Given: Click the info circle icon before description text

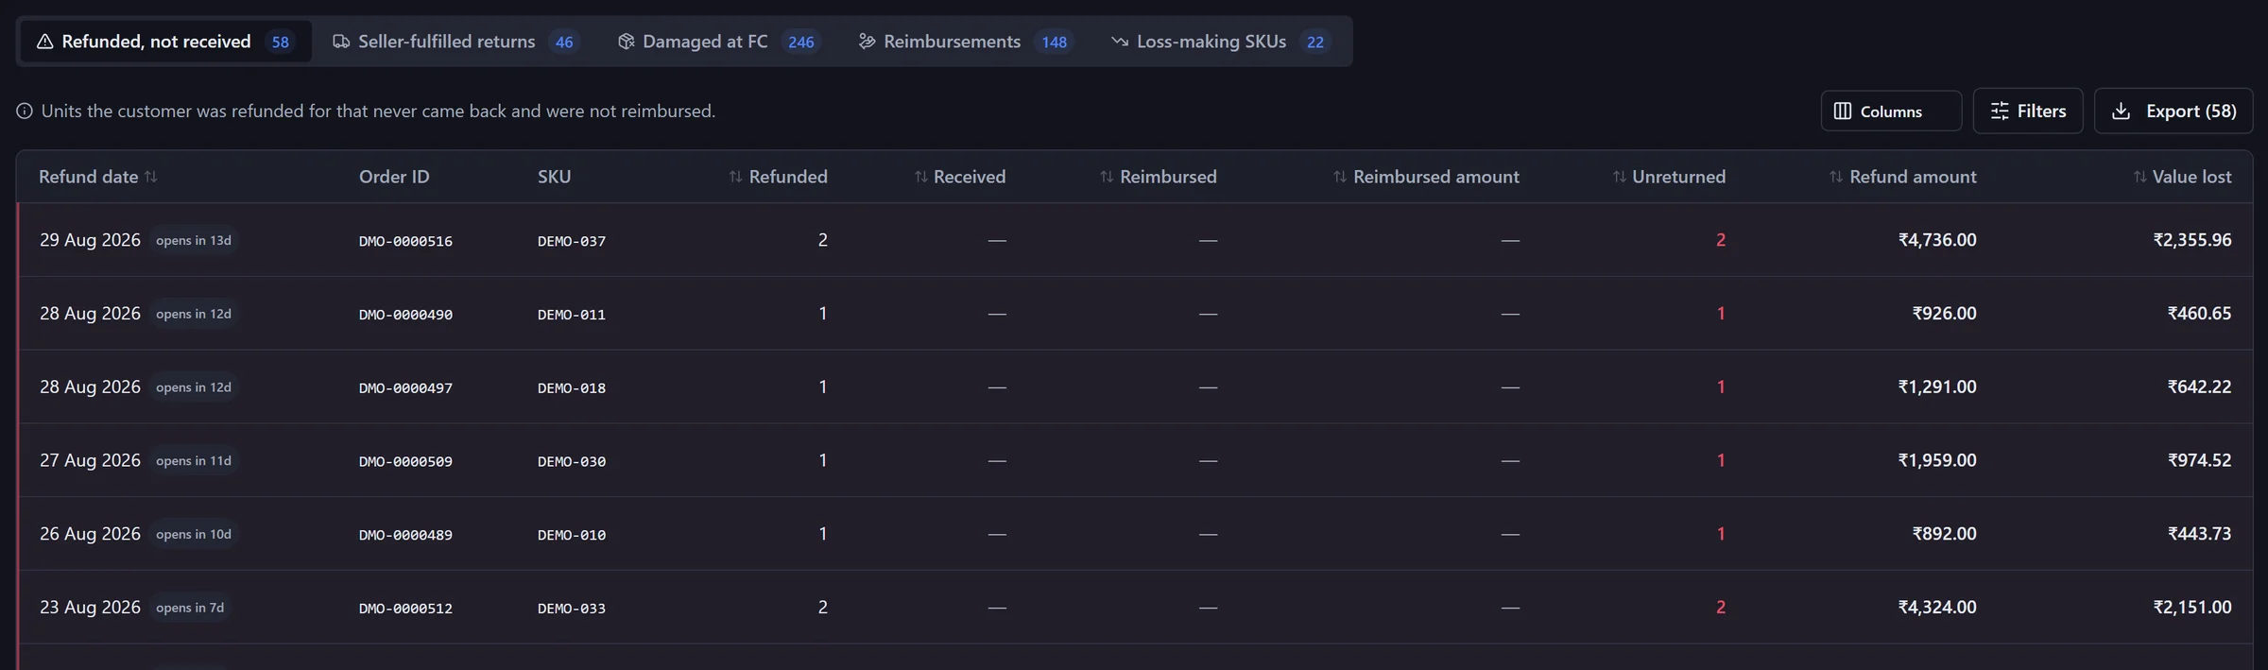Looking at the screenshot, I should (25, 112).
